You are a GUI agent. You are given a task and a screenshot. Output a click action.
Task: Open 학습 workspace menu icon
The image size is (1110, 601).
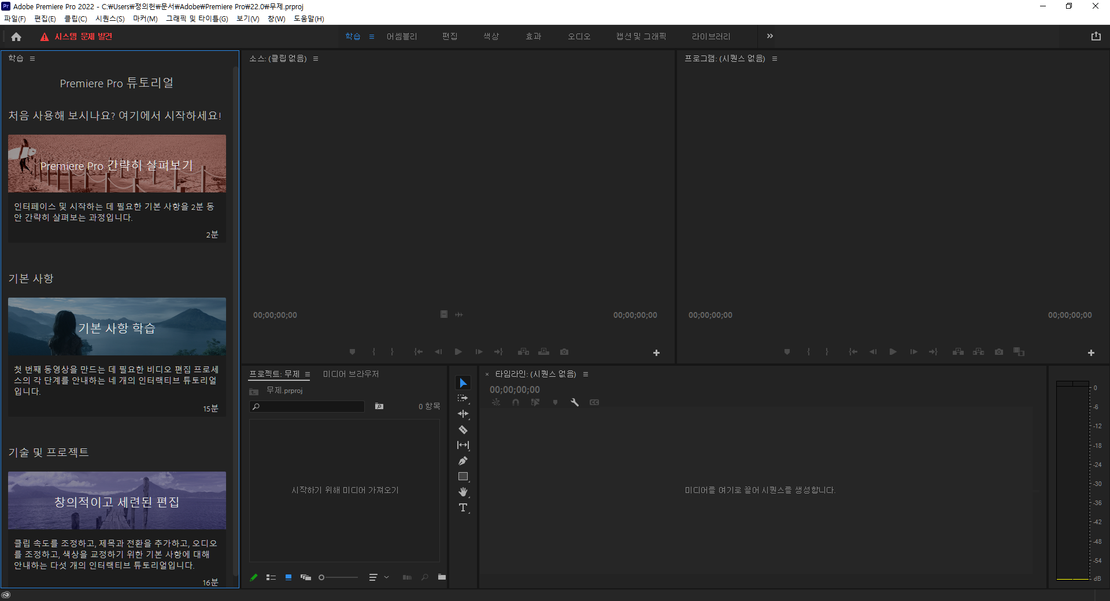372,36
